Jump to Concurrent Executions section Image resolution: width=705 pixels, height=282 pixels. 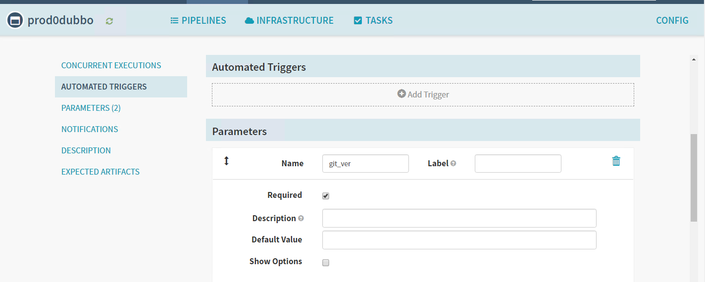click(111, 65)
